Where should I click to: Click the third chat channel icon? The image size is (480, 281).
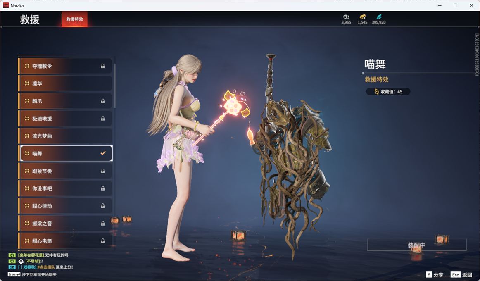pyautogui.click(x=12, y=267)
